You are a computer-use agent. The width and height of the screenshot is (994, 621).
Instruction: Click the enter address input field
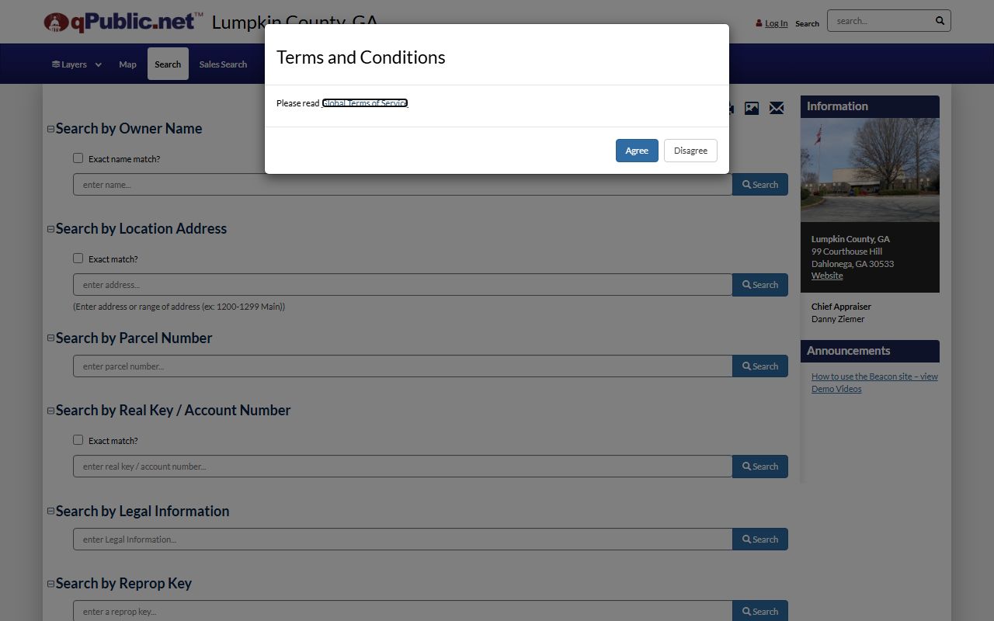(402, 285)
